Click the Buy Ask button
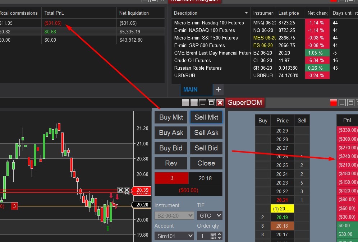The width and height of the screenshot is (358, 242). pyautogui.click(x=171, y=133)
